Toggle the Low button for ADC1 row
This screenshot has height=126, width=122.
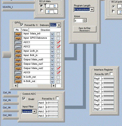(18, 43)
